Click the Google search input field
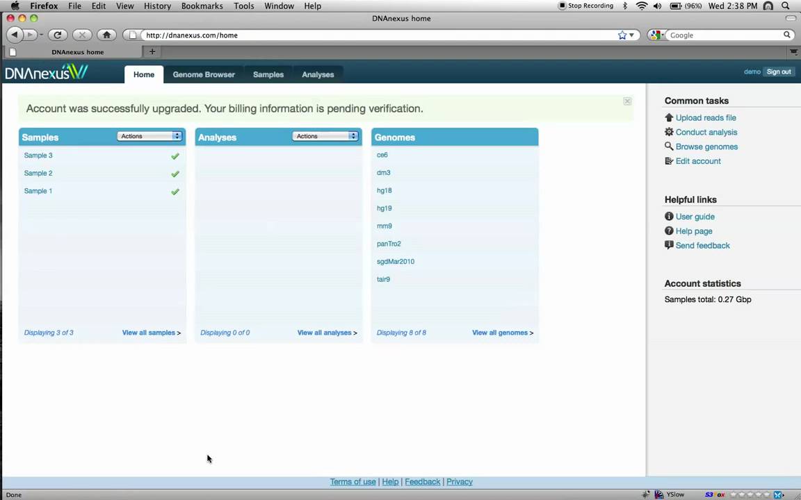Screen dimensions: 801x500 725,35
